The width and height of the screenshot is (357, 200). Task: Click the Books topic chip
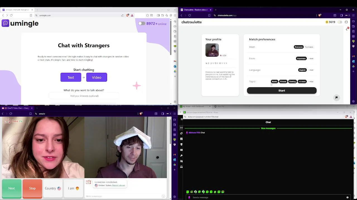pyautogui.click(x=274, y=82)
